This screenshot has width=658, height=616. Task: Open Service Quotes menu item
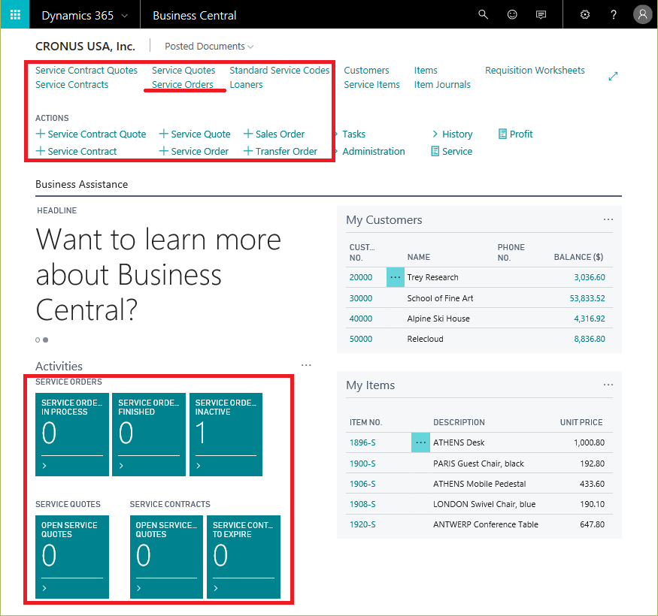183,71
